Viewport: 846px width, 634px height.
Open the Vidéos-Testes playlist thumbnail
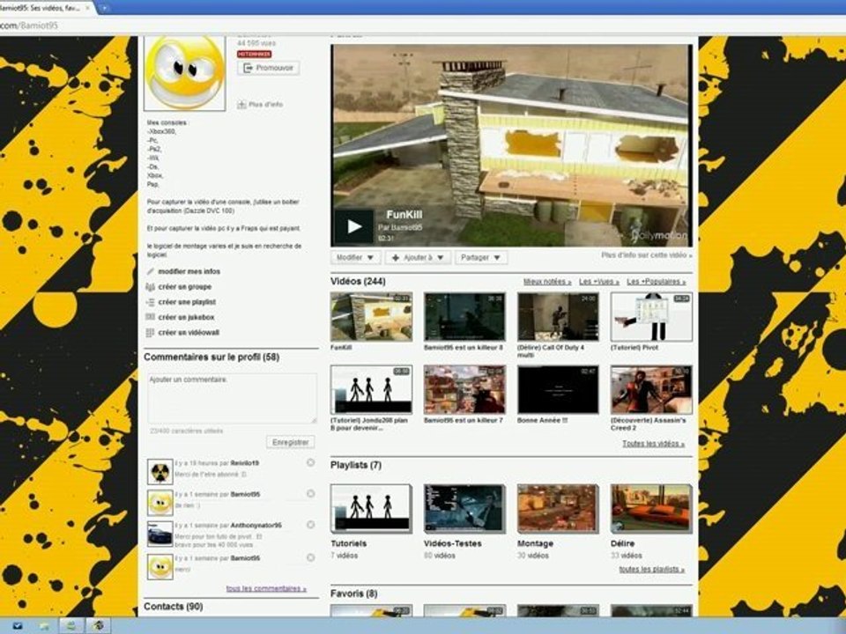[x=464, y=508]
